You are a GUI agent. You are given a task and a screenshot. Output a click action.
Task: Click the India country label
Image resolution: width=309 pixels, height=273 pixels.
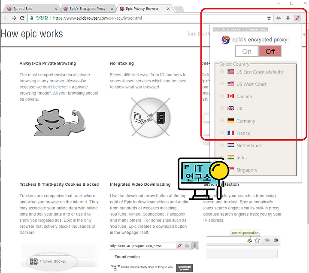point(241,157)
